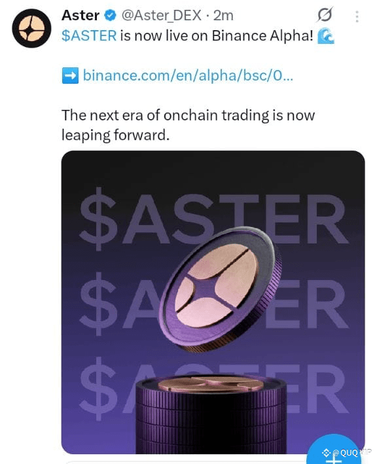Click the blue right-arrow emoji before the link
Viewport: 377px width, 464px height.
70,76
